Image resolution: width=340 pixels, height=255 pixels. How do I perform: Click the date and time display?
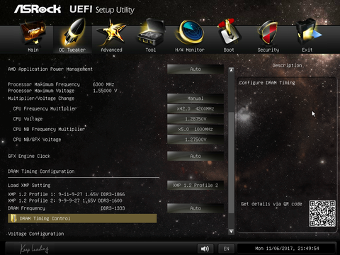coord(287,249)
